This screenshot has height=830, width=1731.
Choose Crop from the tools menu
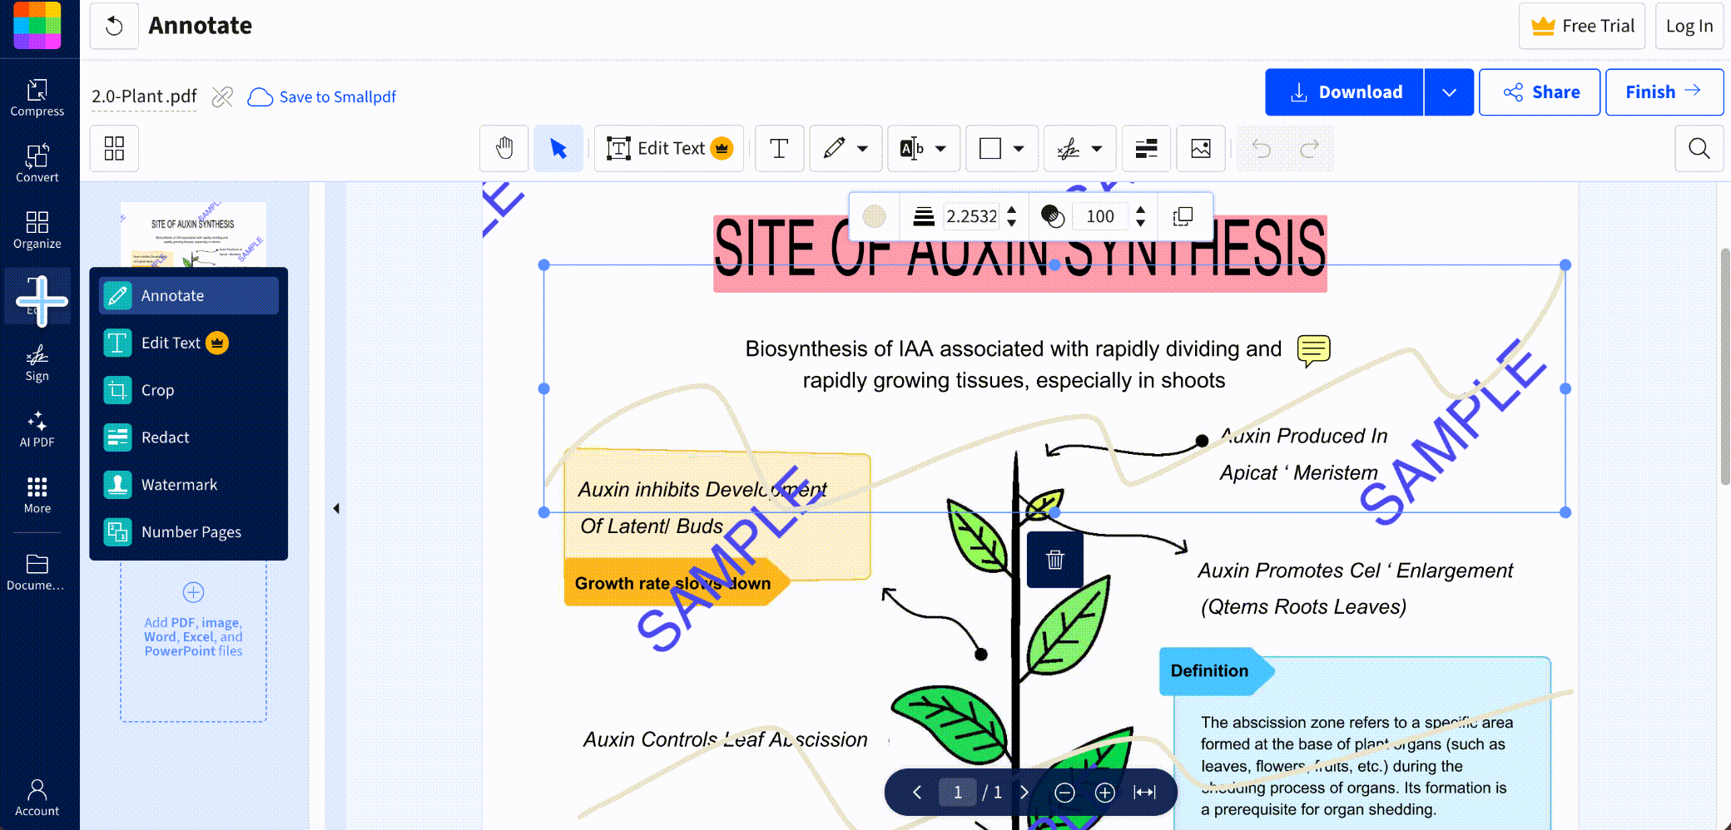tap(189, 390)
